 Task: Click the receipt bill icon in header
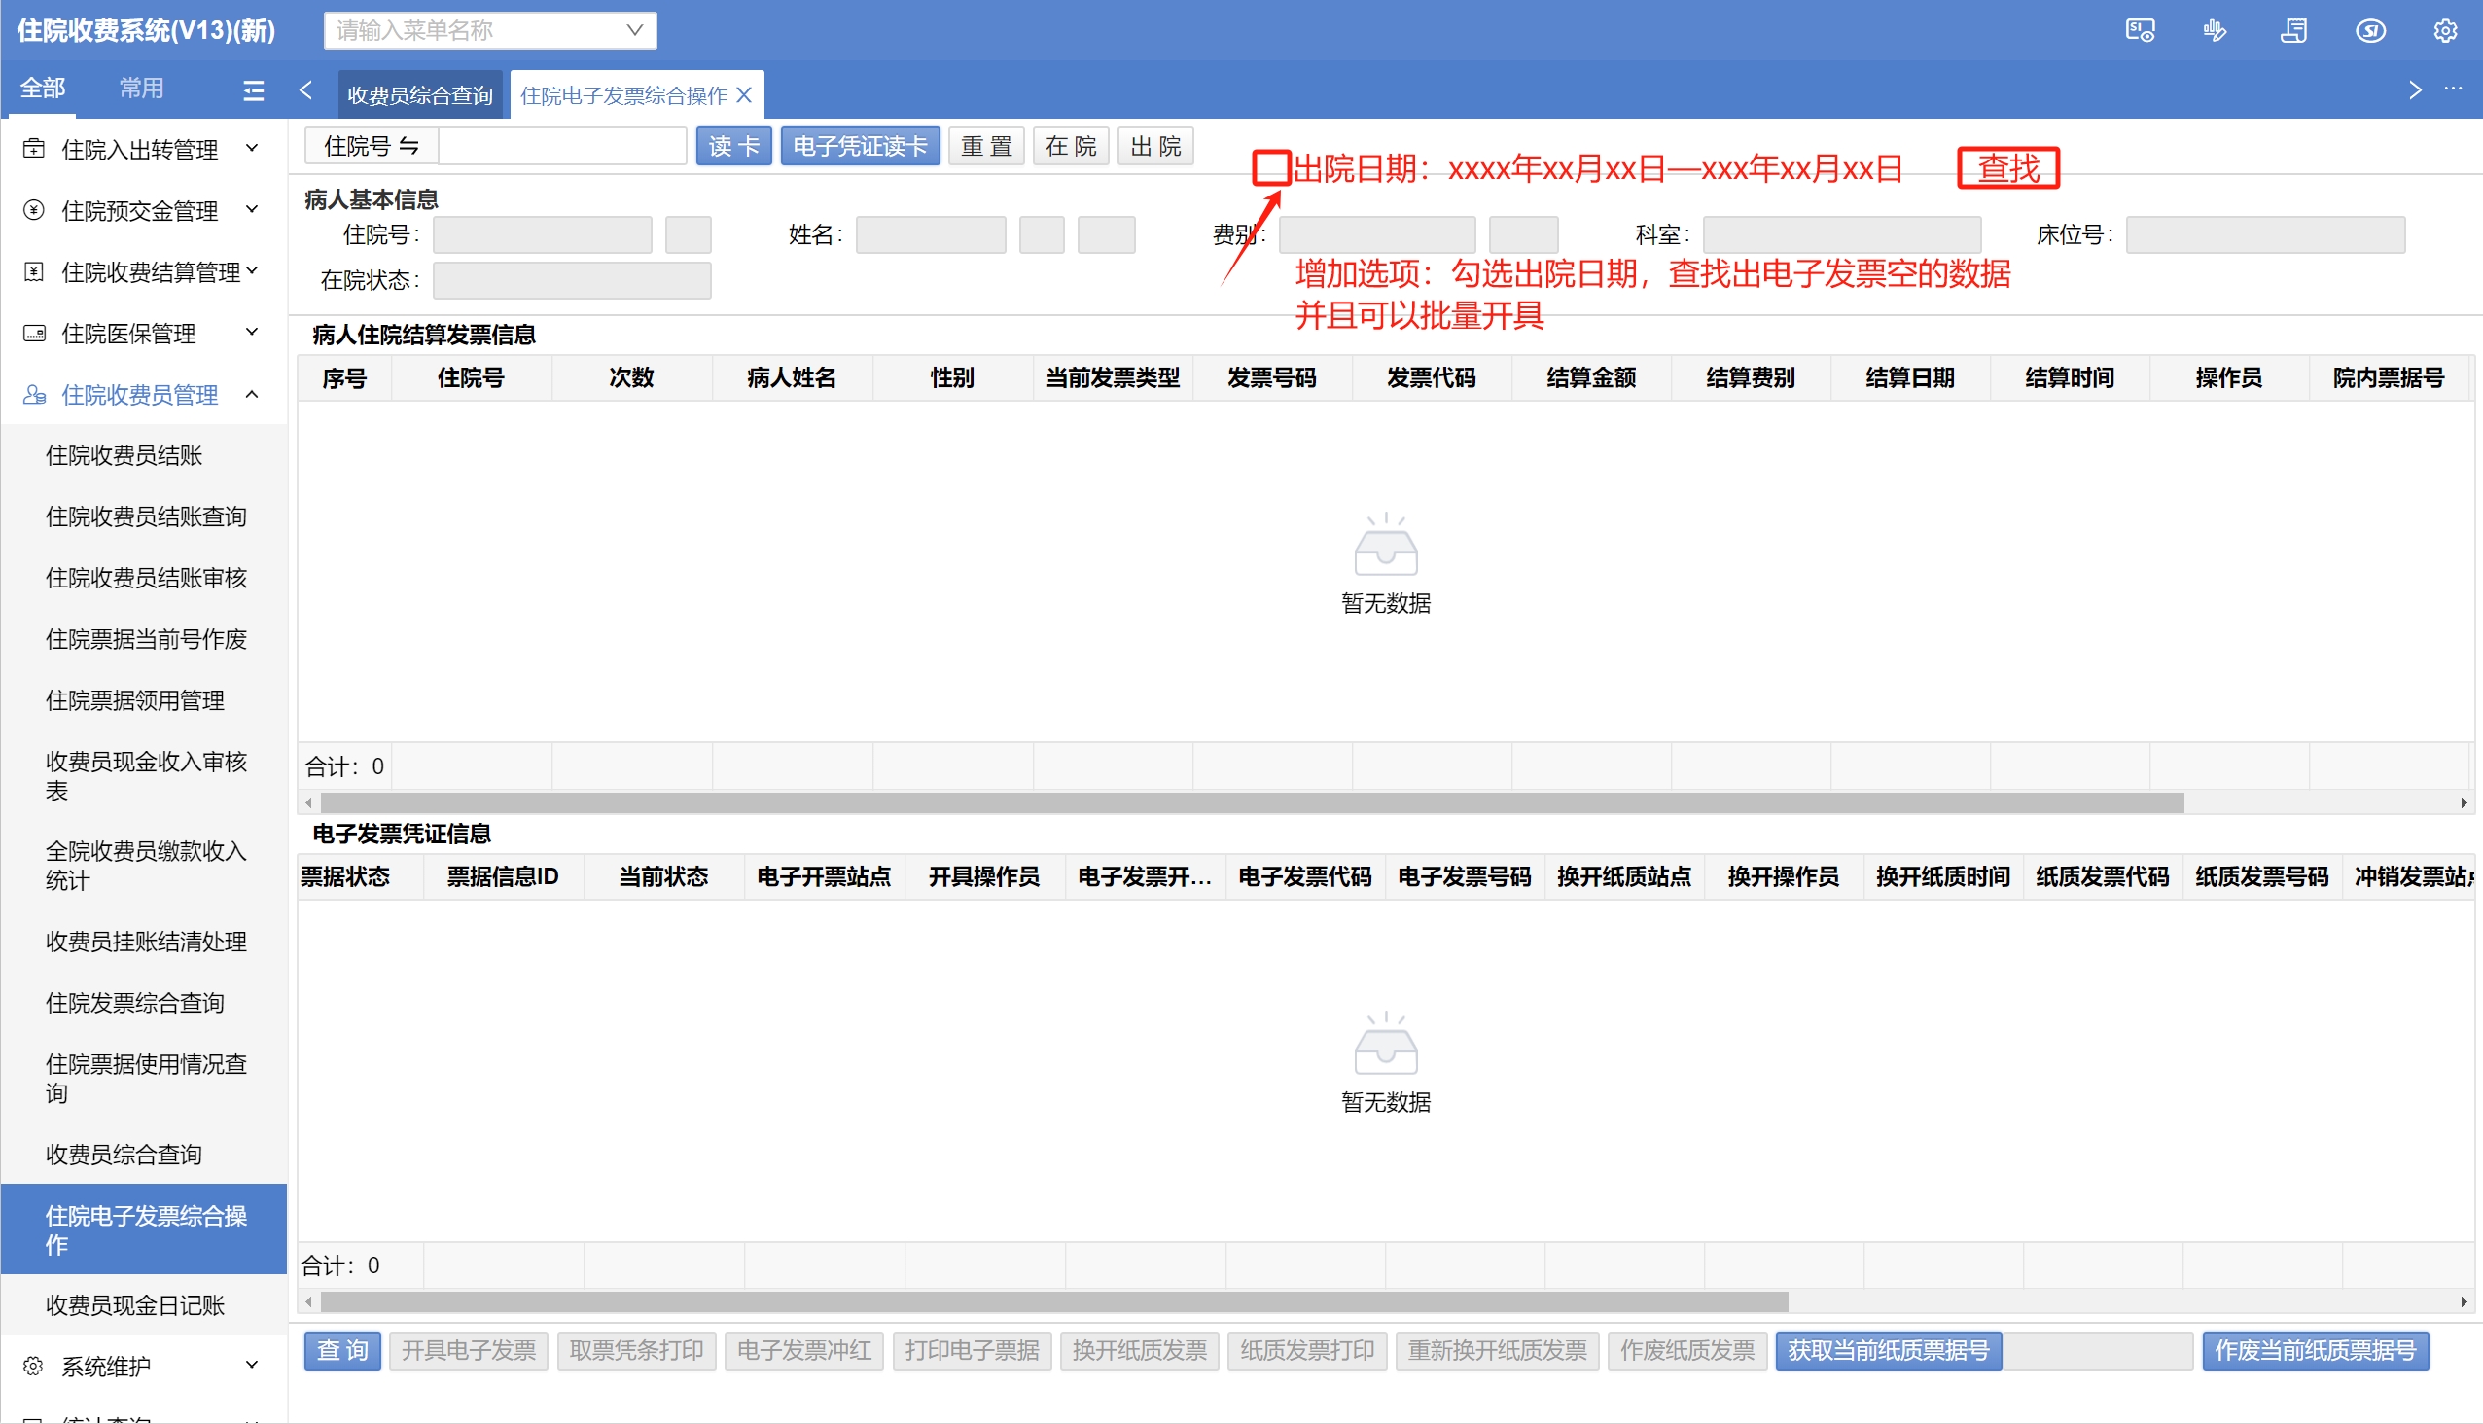point(2293,30)
